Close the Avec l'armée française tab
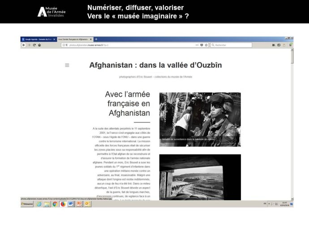 [90, 39]
